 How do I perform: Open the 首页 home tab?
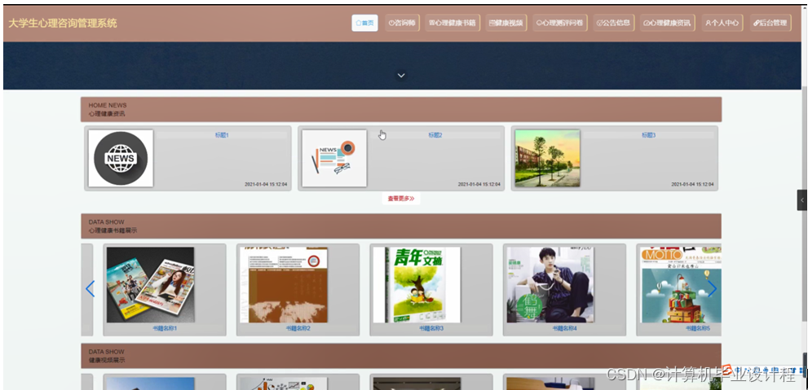364,23
